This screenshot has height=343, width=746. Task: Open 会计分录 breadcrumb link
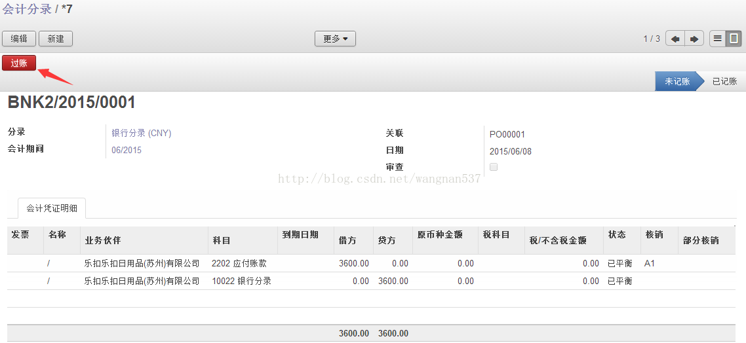pos(27,9)
